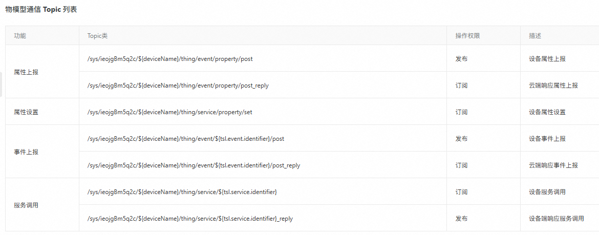This screenshot has width=599, height=235.
Task: Toggle the collapse handle on the left edge
Action: pyautogui.click(x=1, y=84)
